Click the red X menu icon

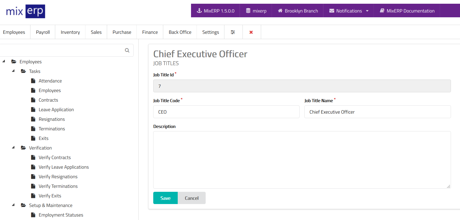[x=251, y=32]
